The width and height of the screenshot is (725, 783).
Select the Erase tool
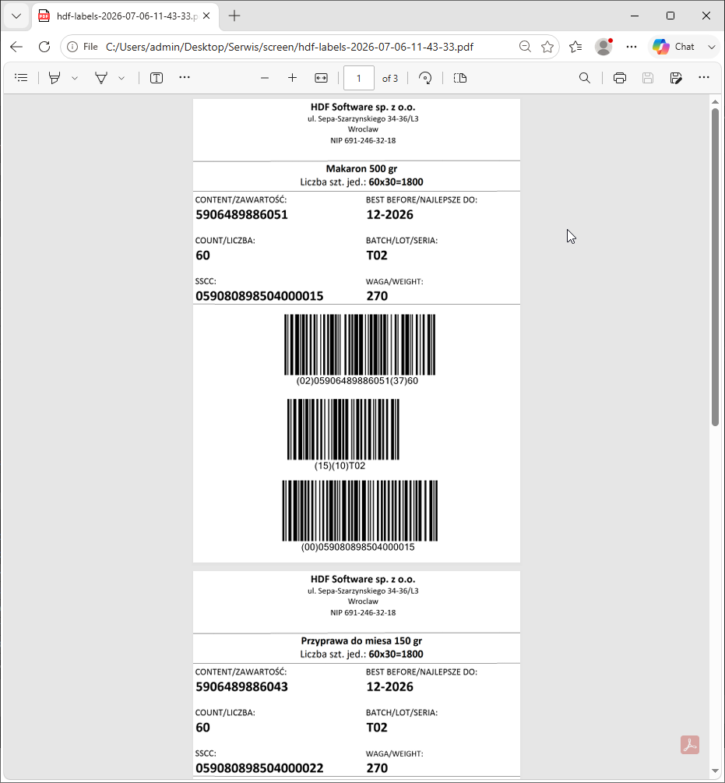101,78
